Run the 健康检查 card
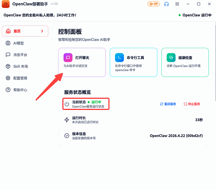This screenshot has width=216, height=189. [x=185, y=62]
